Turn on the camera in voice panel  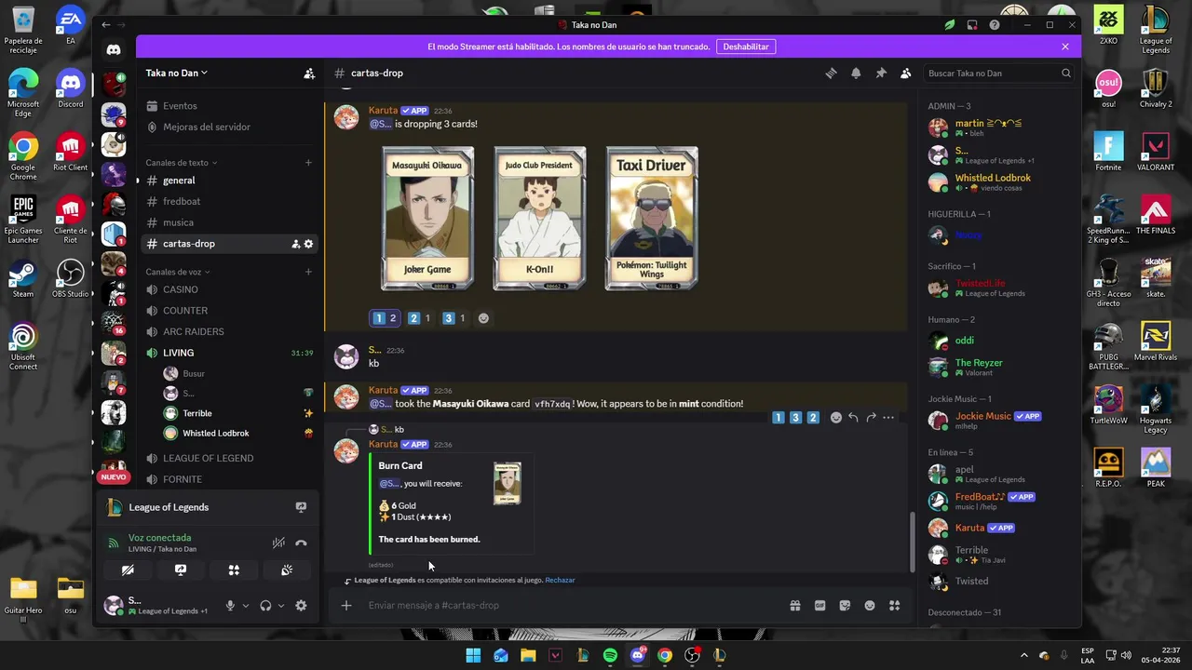pyautogui.click(x=128, y=569)
